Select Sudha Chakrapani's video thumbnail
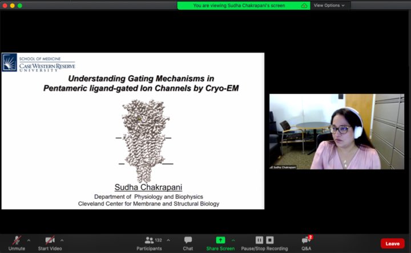Screen dimensions: 411x253 pos(337,132)
